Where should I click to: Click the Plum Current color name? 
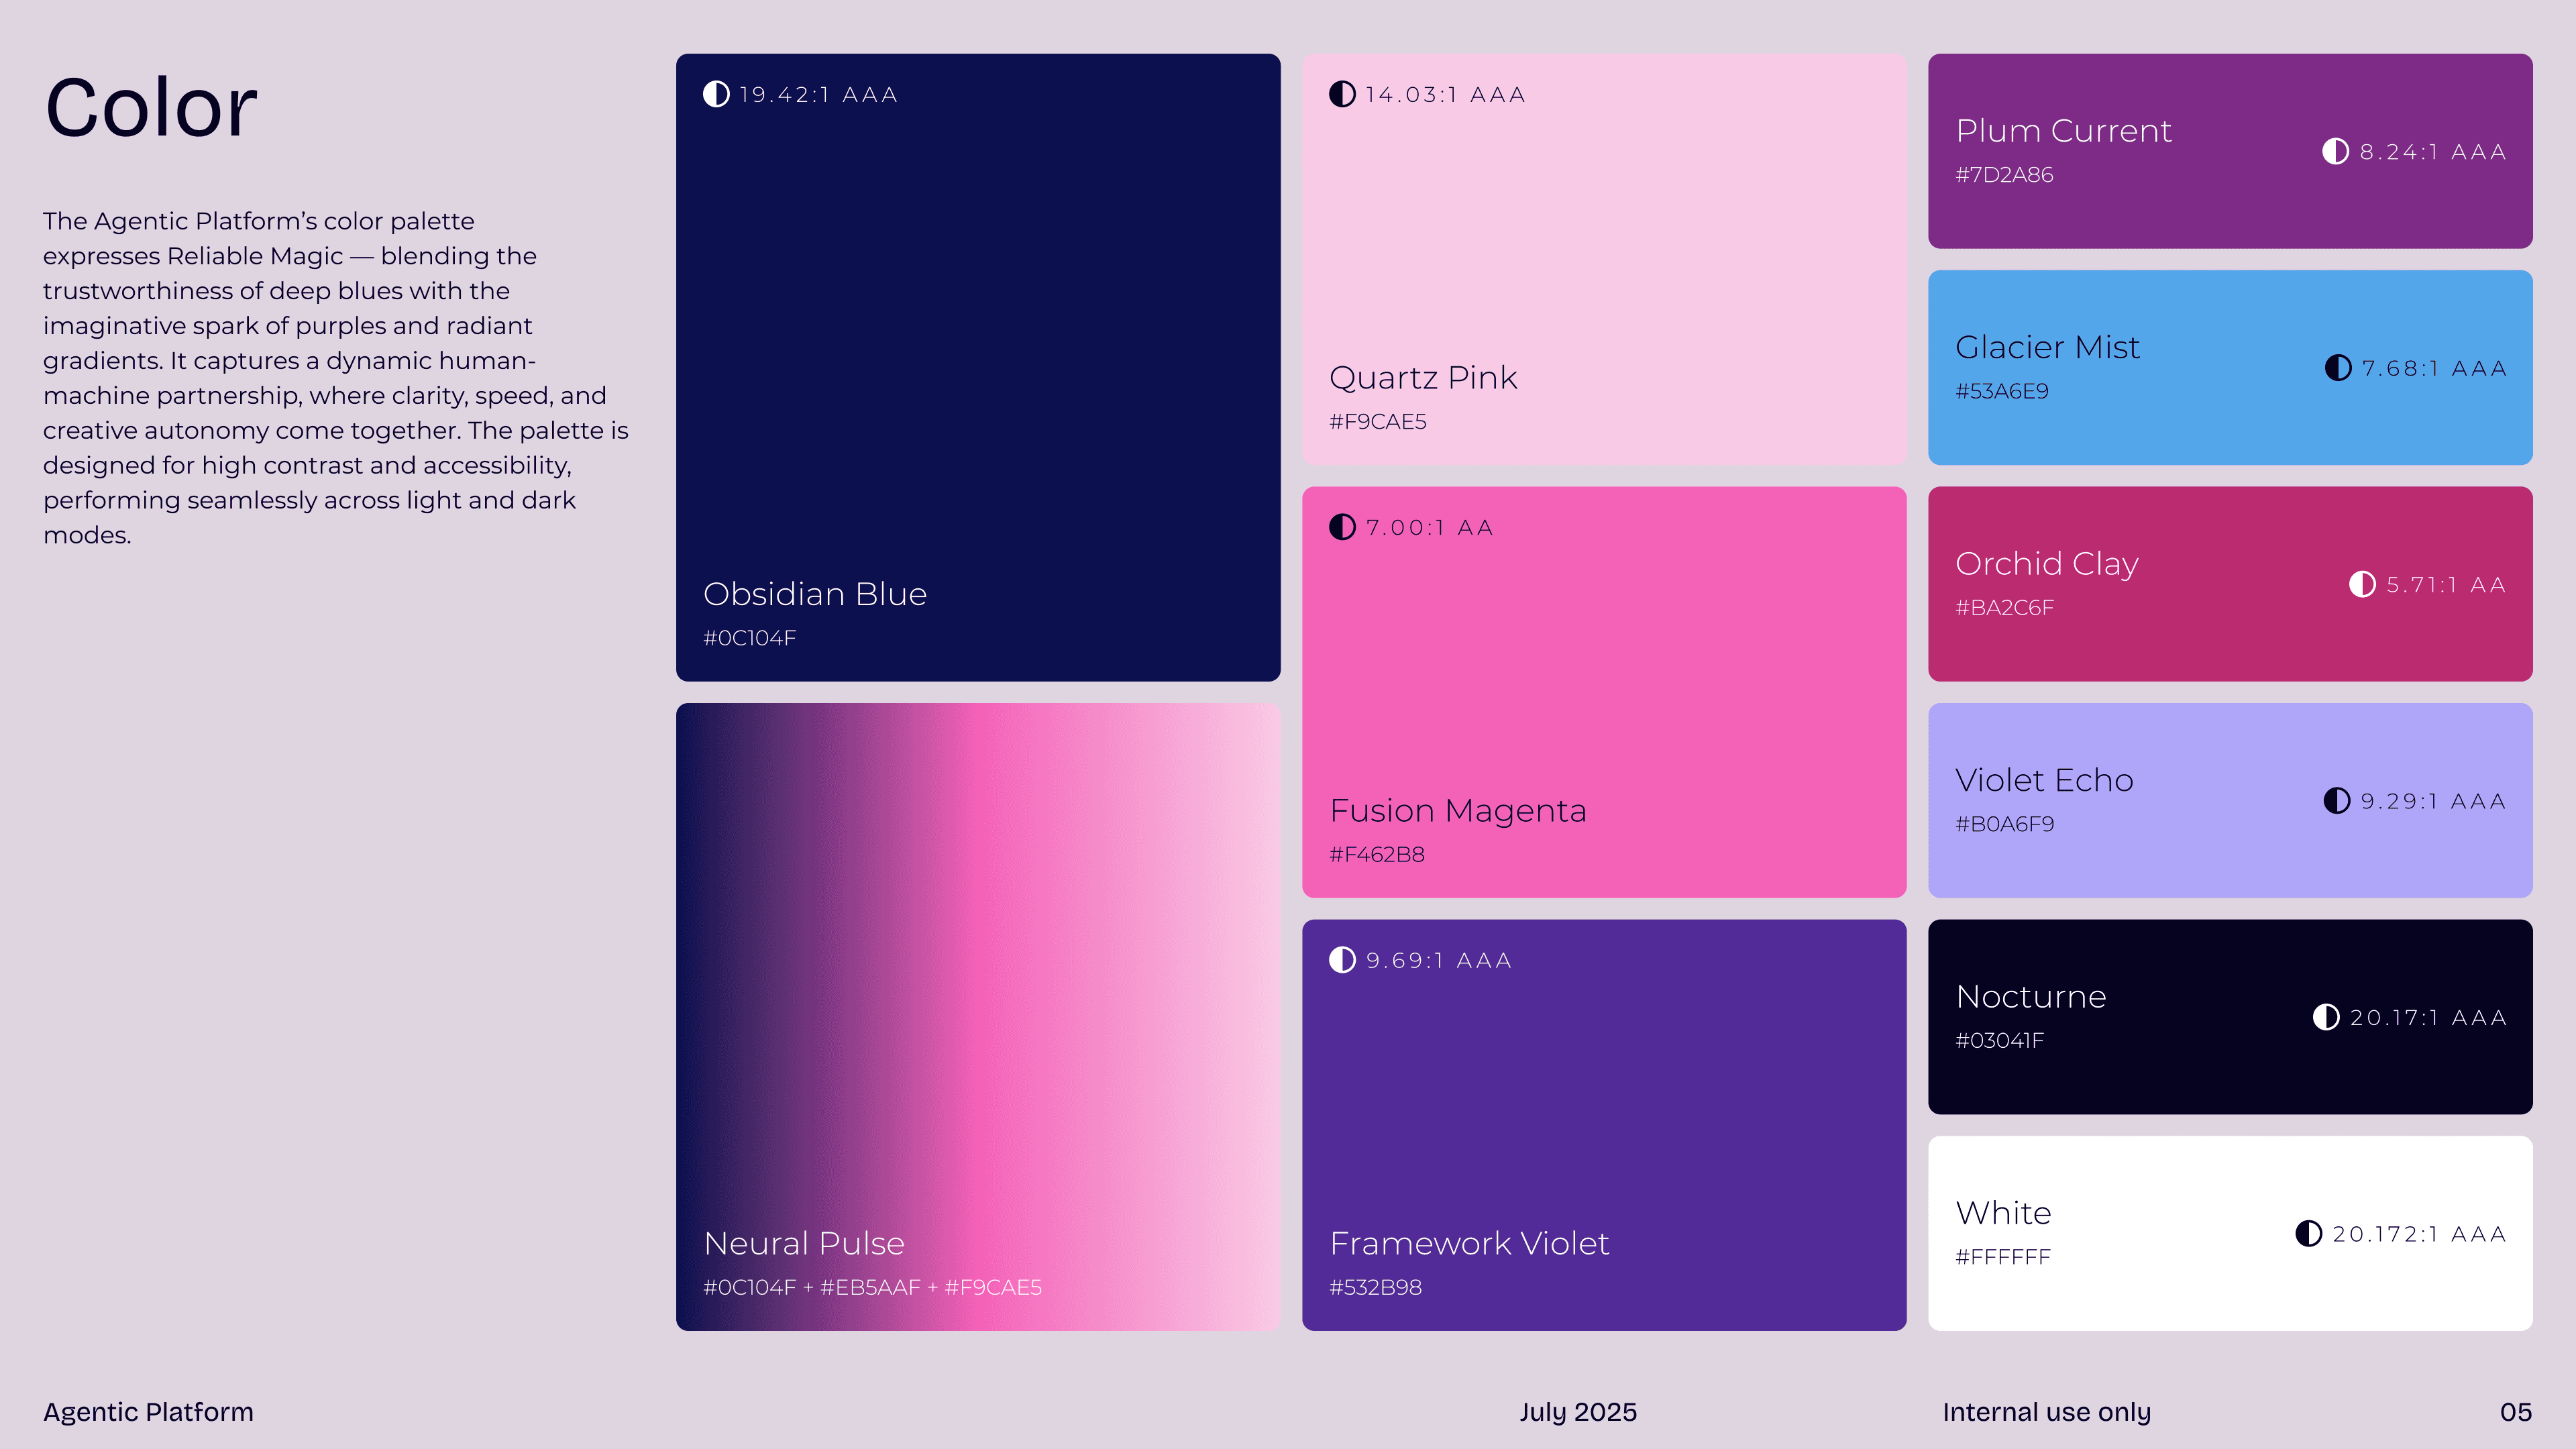coord(2063,131)
